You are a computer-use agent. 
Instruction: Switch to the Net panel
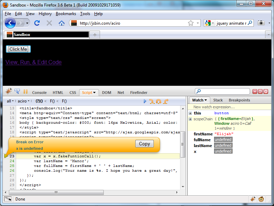click(121, 93)
